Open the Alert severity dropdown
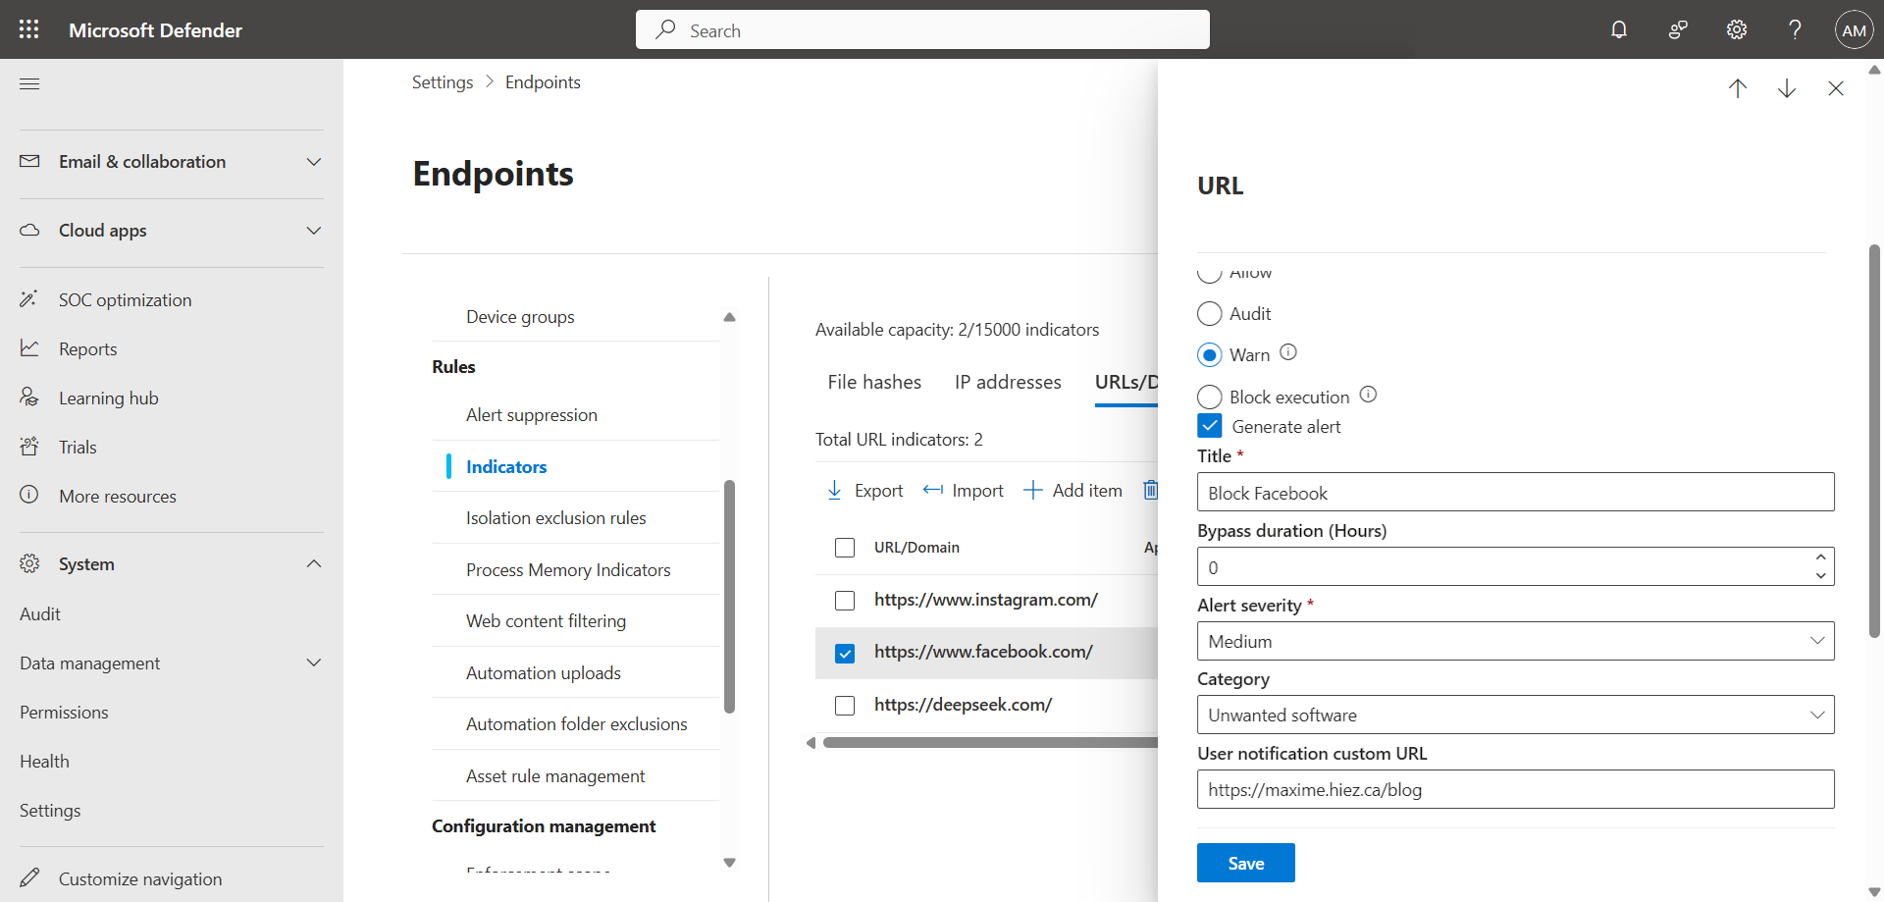Viewport: 1884px width, 902px height. tap(1515, 641)
